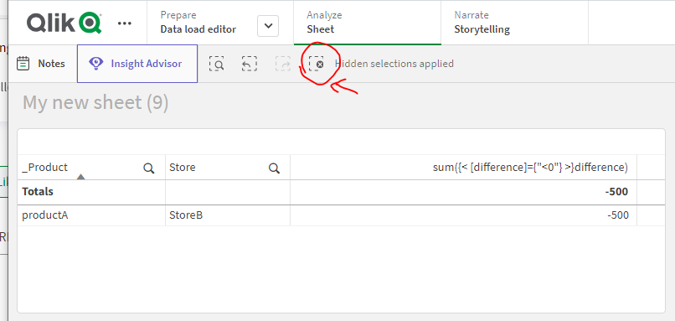The image size is (675, 321).
Task: Expand the Prepare dropdown chevron
Action: click(268, 26)
